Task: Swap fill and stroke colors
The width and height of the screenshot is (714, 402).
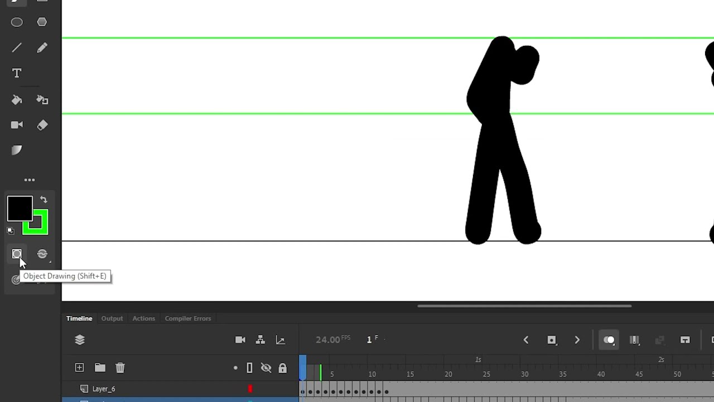Action: point(44,199)
